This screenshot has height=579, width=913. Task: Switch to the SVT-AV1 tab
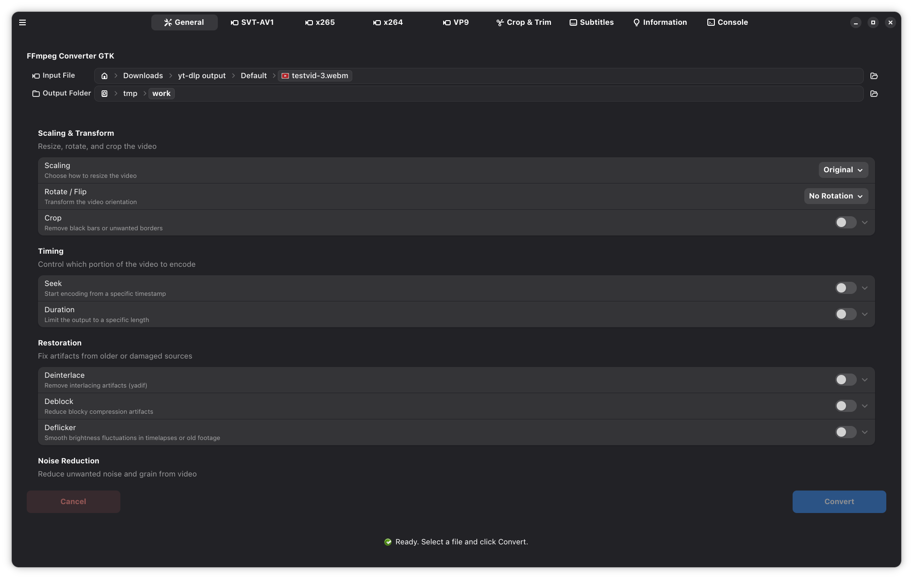coord(252,22)
